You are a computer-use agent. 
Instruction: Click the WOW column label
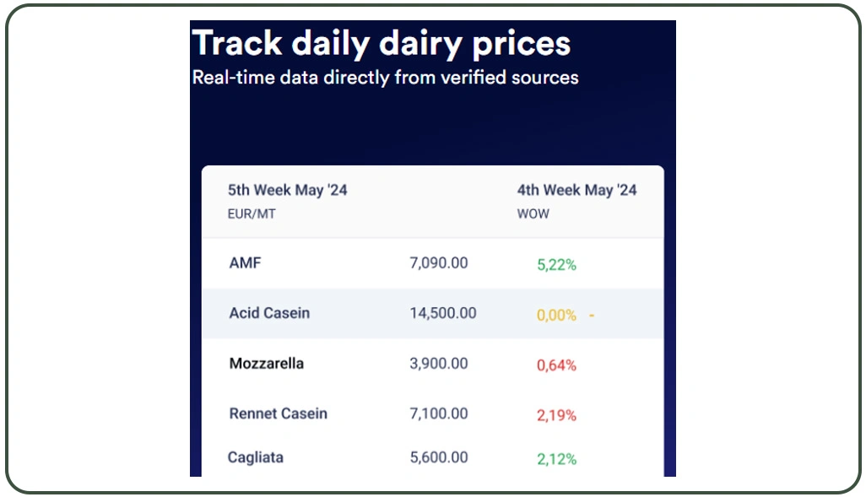(x=533, y=214)
